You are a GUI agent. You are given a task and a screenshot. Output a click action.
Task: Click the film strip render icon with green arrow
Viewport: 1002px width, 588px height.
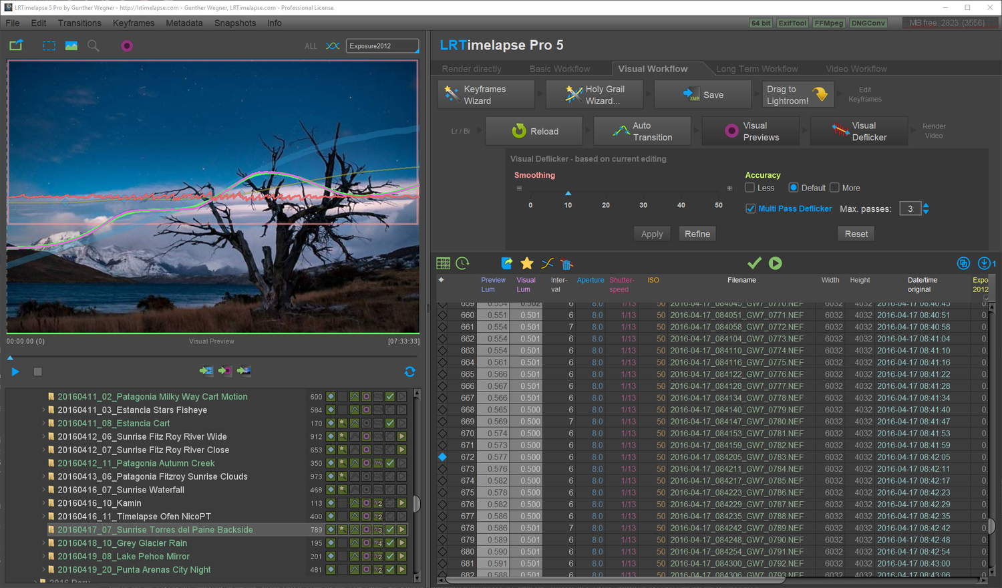click(x=206, y=371)
